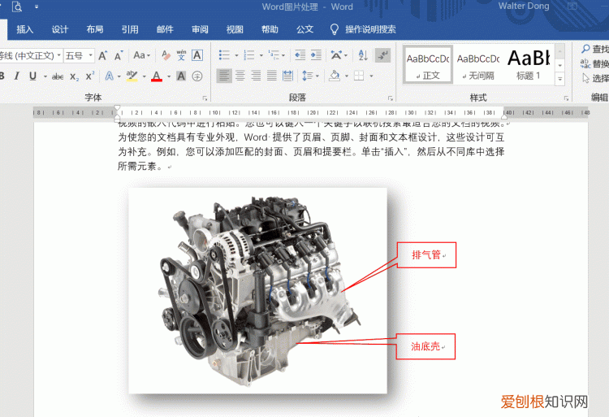609x417 pixels.
Task: Click the Decrease Font Size icon
Action: pos(119,55)
